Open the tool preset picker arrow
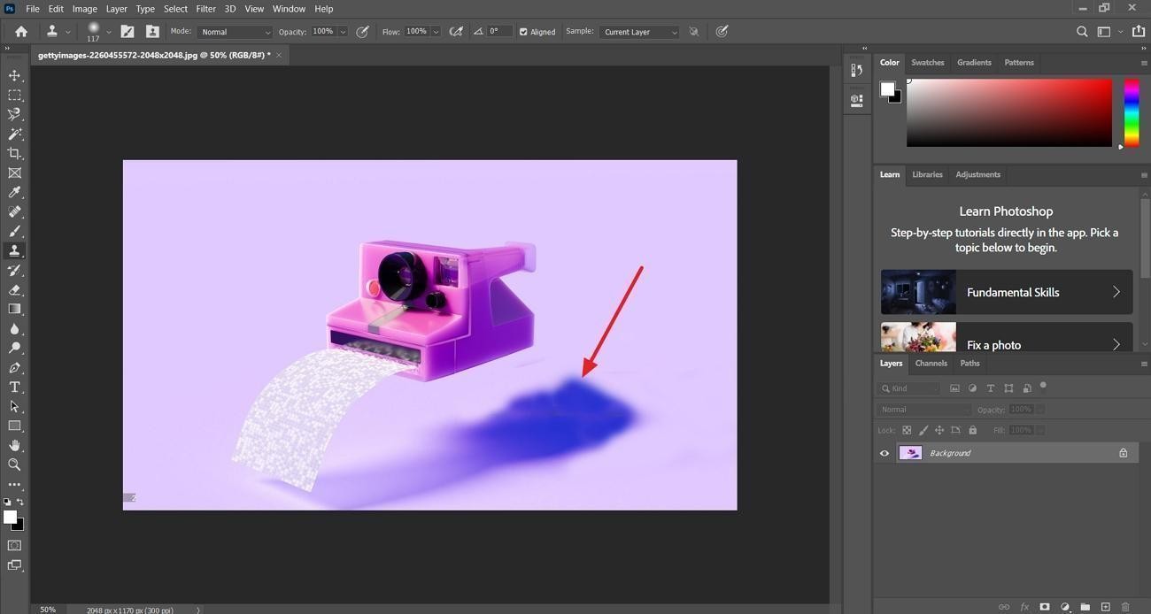This screenshot has width=1151, height=614. pyautogui.click(x=67, y=32)
